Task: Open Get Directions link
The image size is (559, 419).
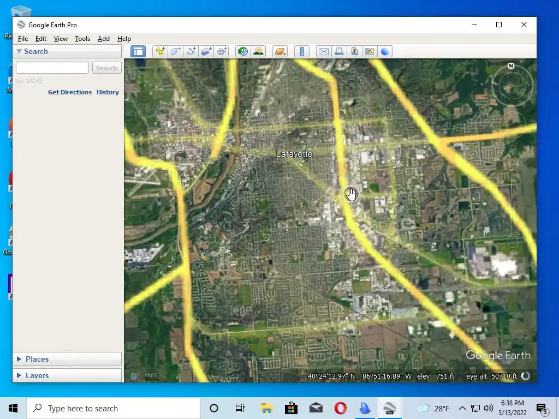Action: (70, 92)
